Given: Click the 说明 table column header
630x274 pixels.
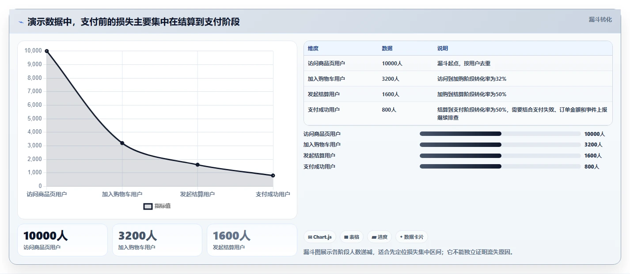Looking at the screenshot, I should tap(443, 49).
